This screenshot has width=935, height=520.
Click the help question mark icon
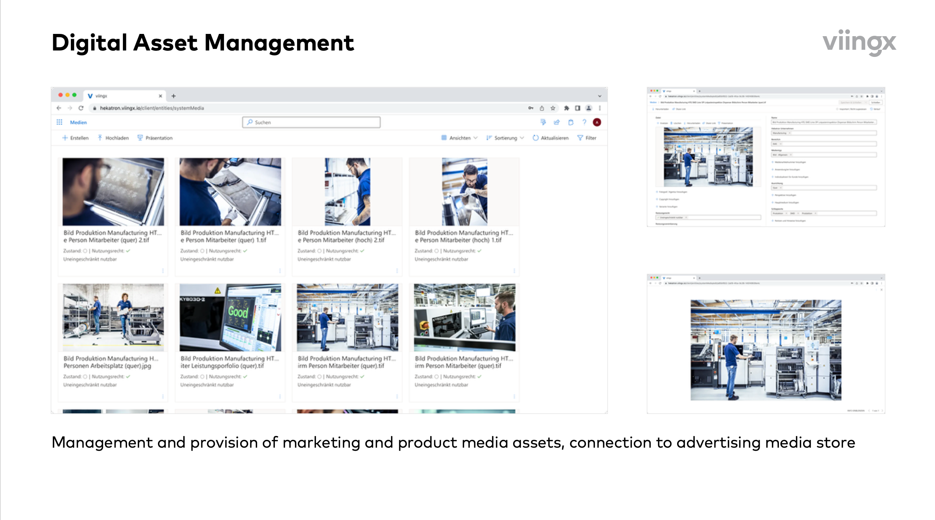[x=584, y=122]
